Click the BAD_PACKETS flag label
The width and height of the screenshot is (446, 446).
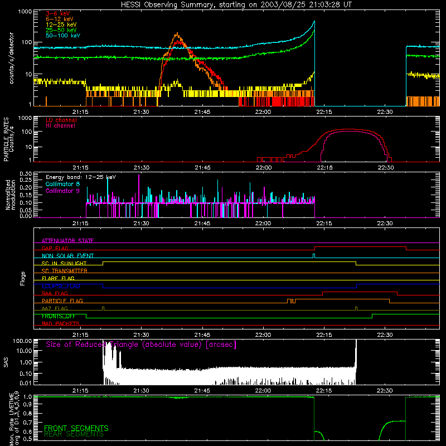(61, 323)
